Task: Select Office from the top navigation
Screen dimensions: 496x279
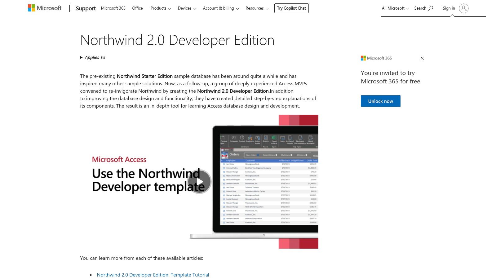Action: coord(137,8)
